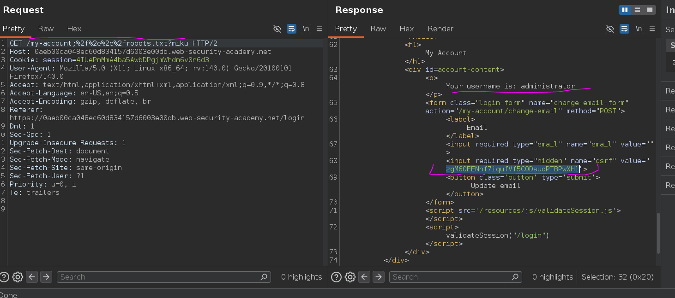Switch Request to Raw tab
This screenshot has height=298, width=675.
point(46,29)
